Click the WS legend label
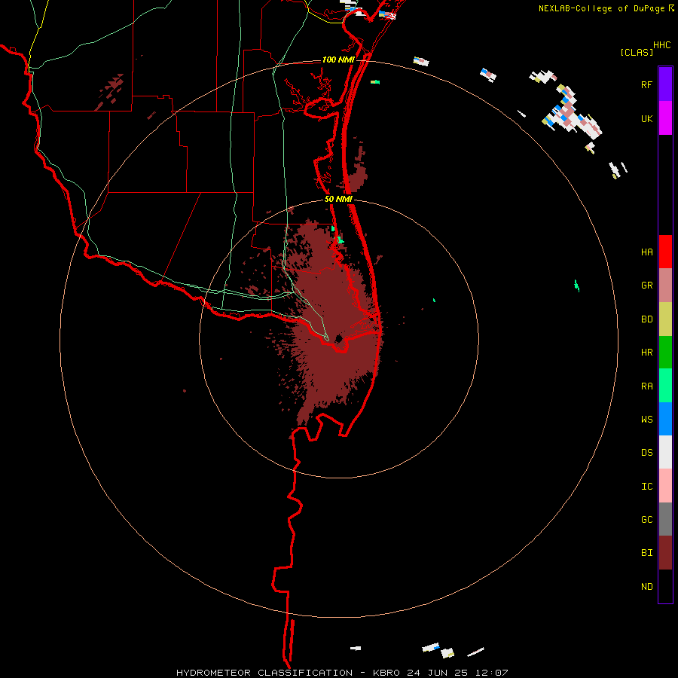The height and width of the screenshot is (678, 678). (646, 419)
